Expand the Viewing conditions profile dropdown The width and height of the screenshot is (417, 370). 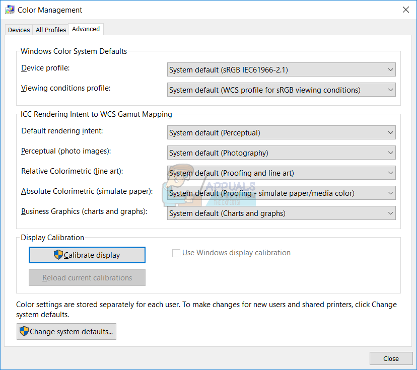282,90
